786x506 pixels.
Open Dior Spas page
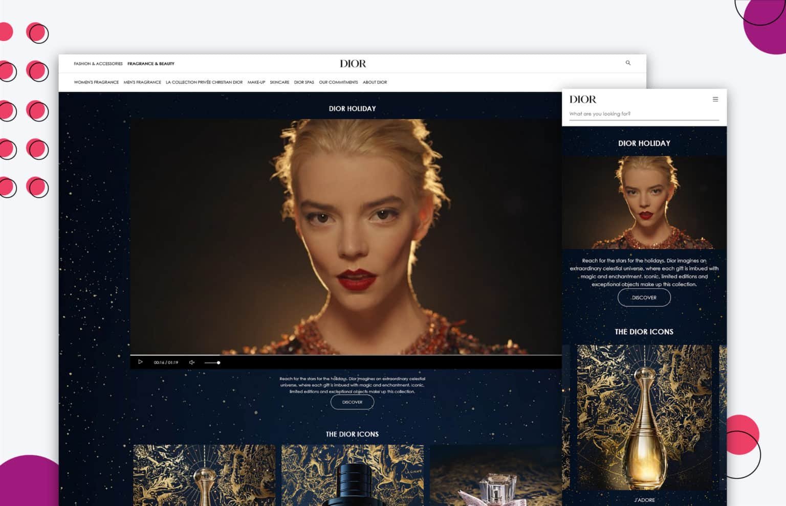[x=304, y=82]
